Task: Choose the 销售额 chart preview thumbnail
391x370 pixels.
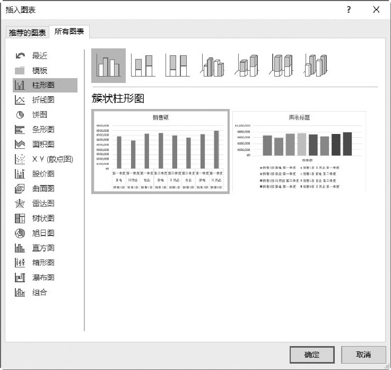Action: click(160, 152)
